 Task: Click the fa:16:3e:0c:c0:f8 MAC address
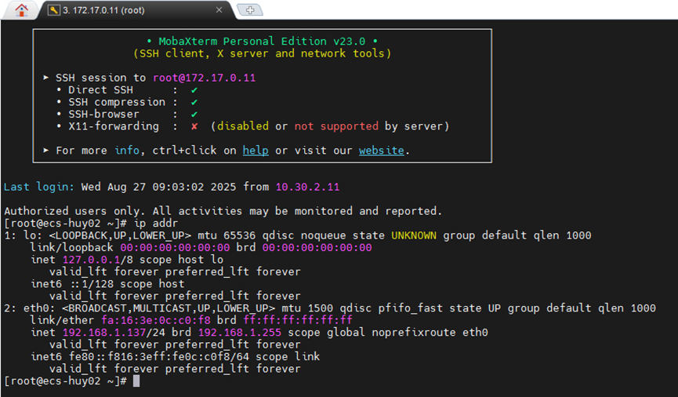156,320
